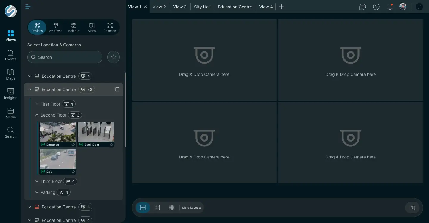Expand the first Education Centre location
Image resolution: width=429 pixels, height=223 pixels.
[x=30, y=76]
